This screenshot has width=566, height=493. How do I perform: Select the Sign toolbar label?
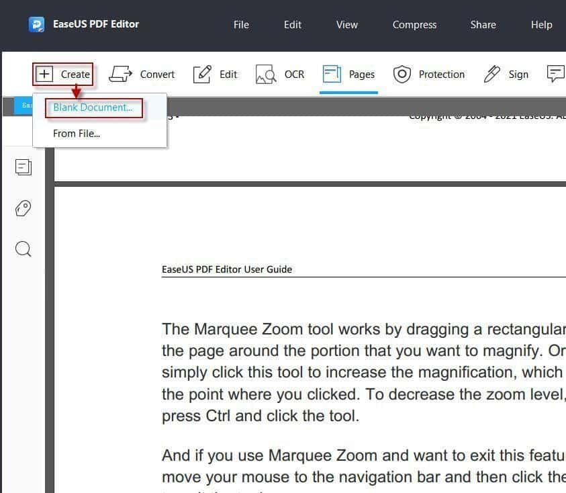point(518,75)
